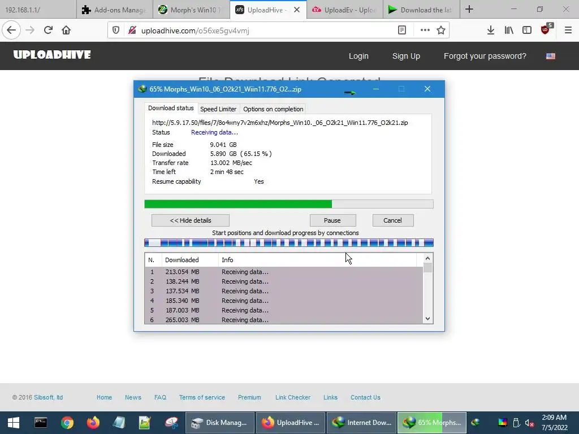Open a new browser tab with plus
This screenshot has width=579, height=434.
point(469,9)
